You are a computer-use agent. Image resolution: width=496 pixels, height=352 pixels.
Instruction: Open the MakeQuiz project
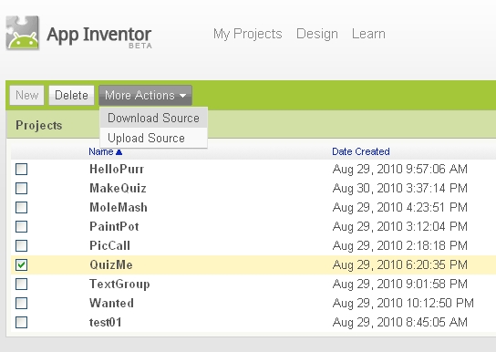118,188
